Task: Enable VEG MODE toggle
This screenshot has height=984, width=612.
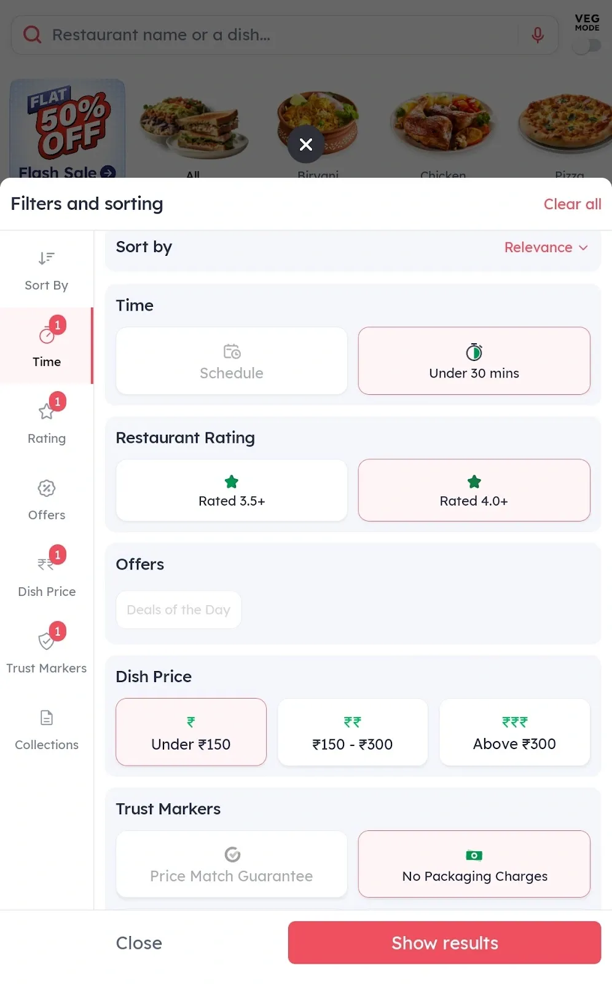Action: 586,45
